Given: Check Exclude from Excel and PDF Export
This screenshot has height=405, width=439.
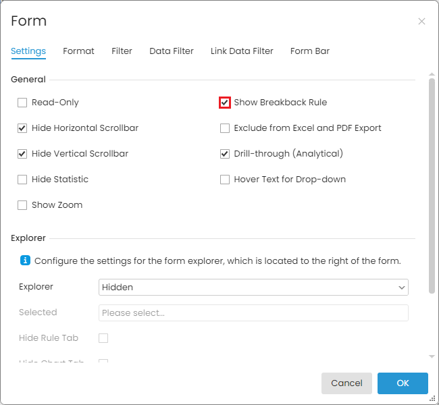Looking at the screenshot, I should 225,128.
